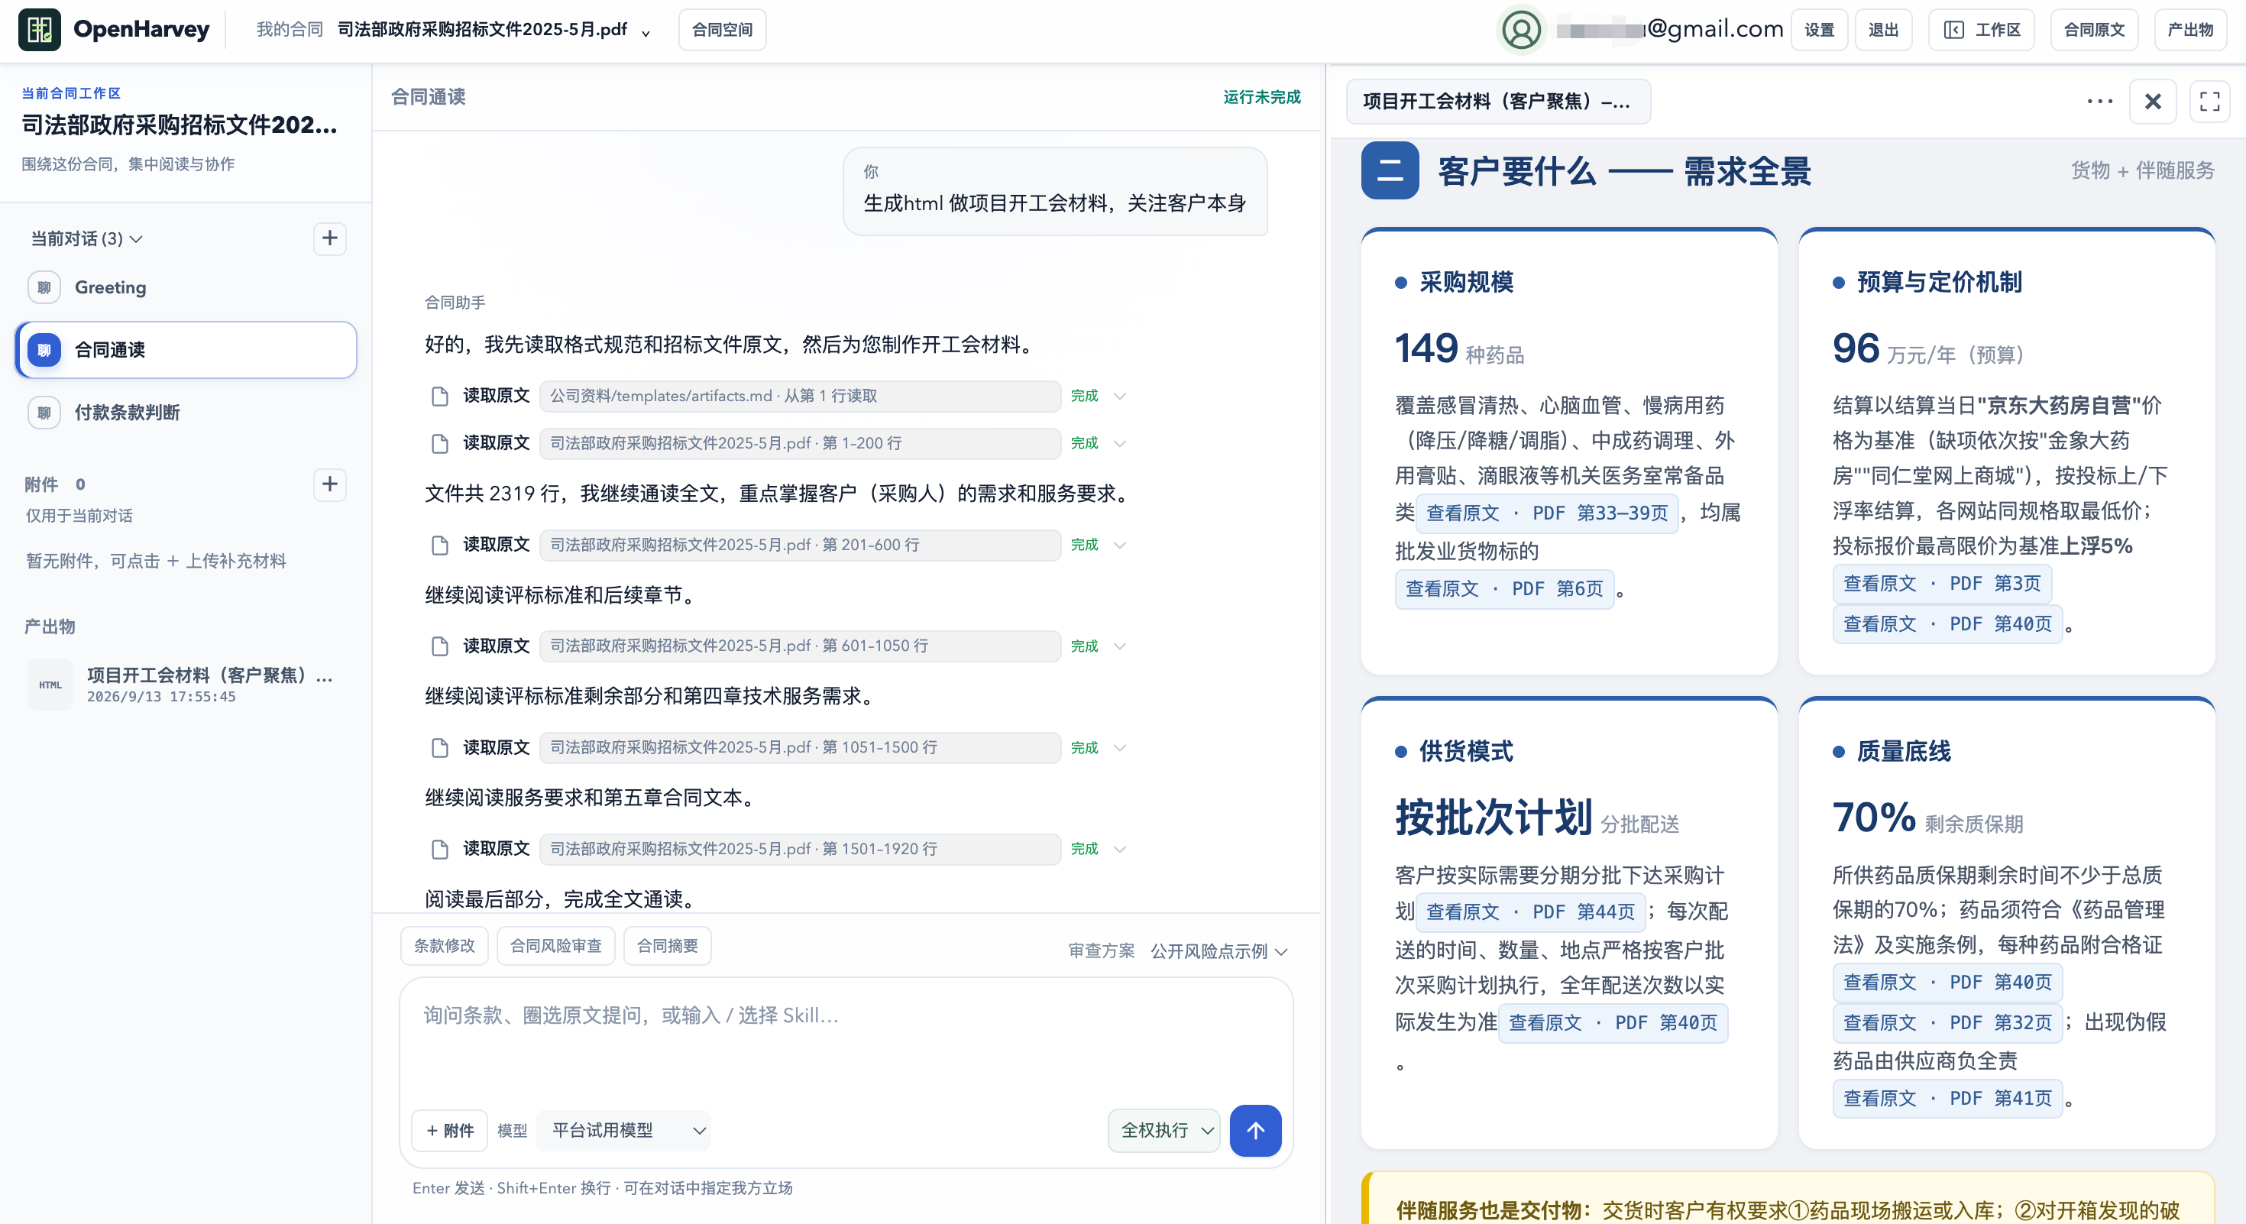The height and width of the screenshot is (1224, 2246).
Task: Select the 合同通读 conversation
Action: (186, 350)
